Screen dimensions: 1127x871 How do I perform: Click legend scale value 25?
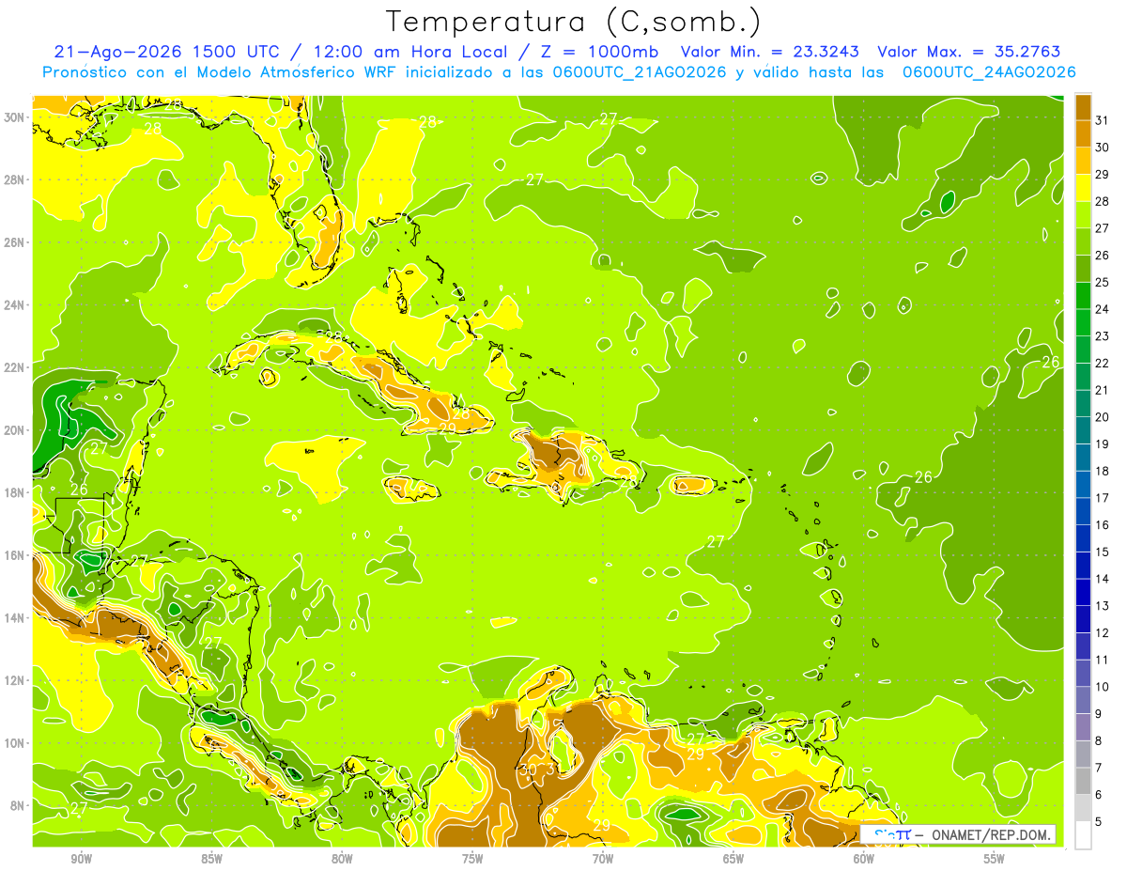pyautogui.click(x=1103, y=282)
